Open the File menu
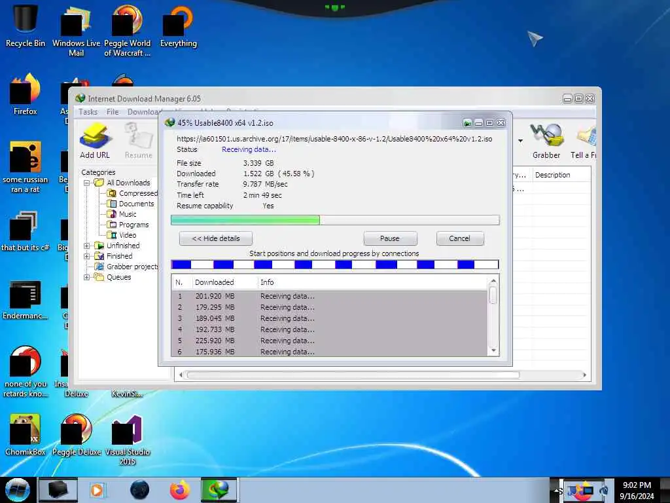Image resolution: width=670 pixels, height=503 pixels. click(x=113, y=112)
